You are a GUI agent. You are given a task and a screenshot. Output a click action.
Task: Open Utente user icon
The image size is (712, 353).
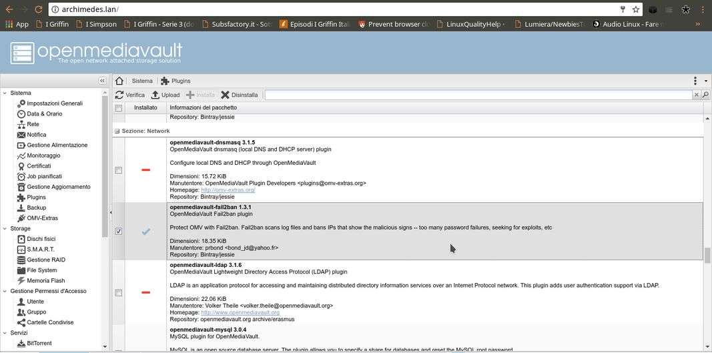21,302
